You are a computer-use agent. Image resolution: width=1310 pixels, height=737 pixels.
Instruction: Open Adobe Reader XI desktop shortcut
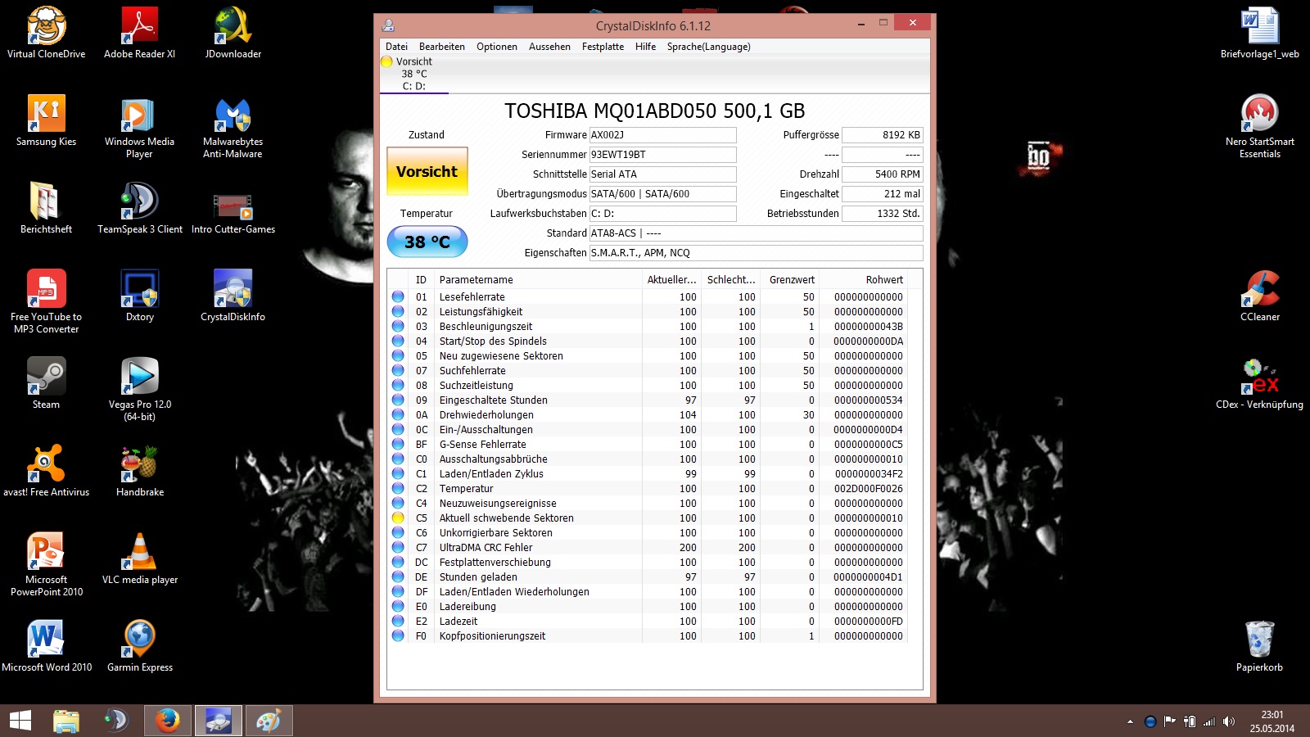click(140, 33)
